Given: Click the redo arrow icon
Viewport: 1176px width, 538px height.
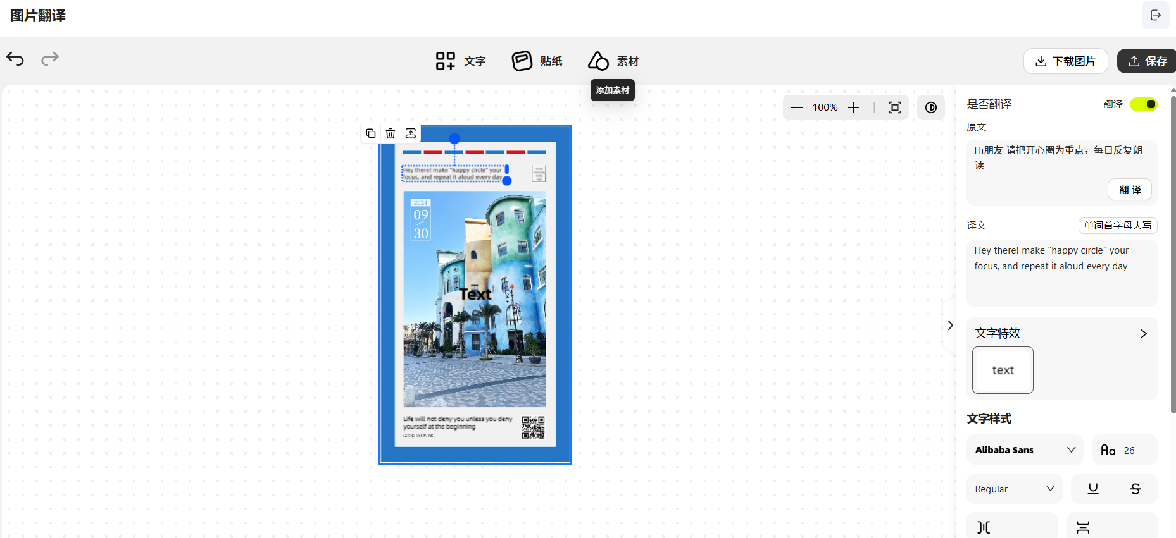Looking at the screenshot, I should coord(50,59).
